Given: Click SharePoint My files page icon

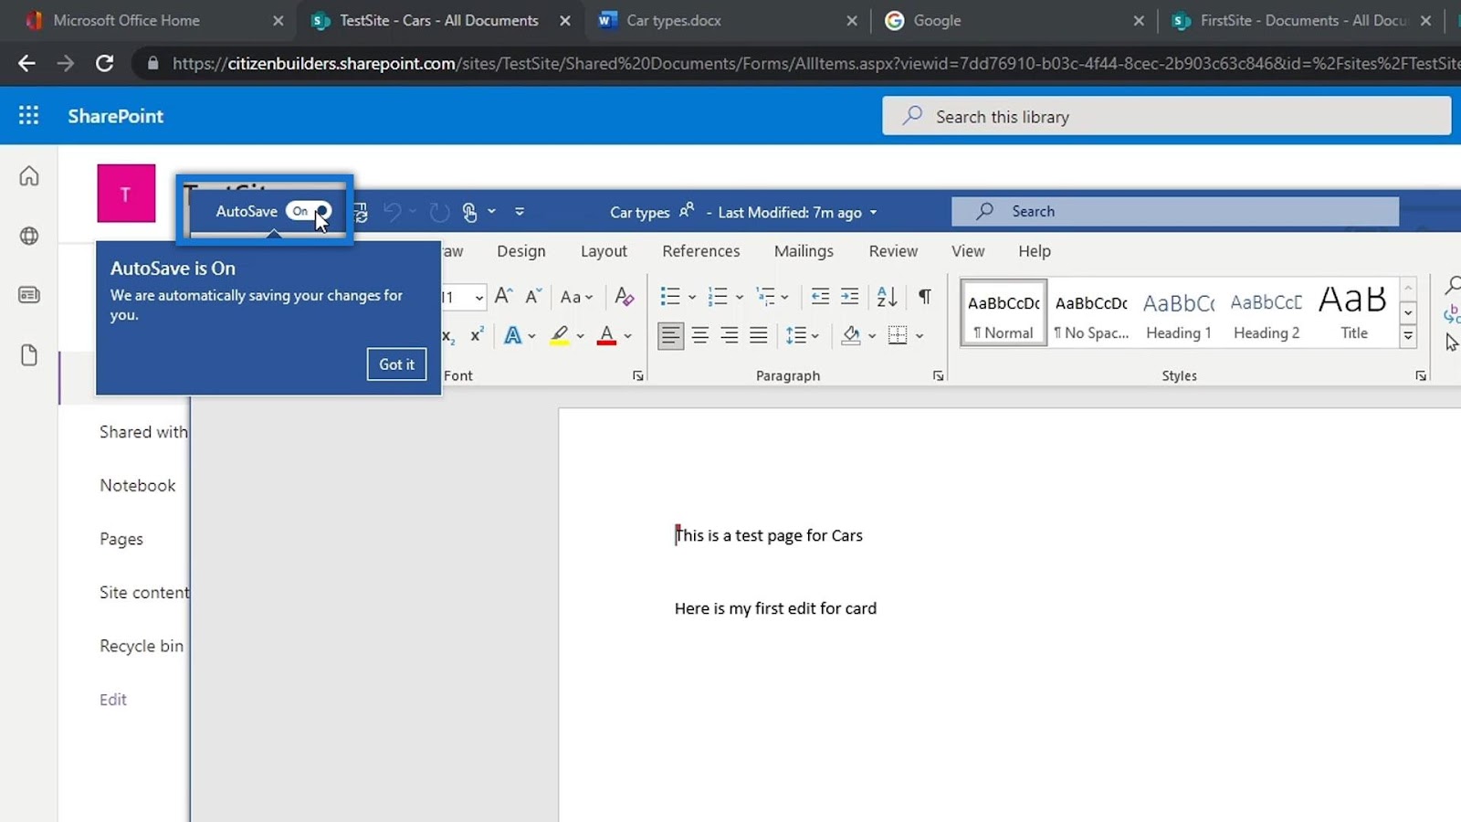Looking at the screenshot, I should click(29, 355).
